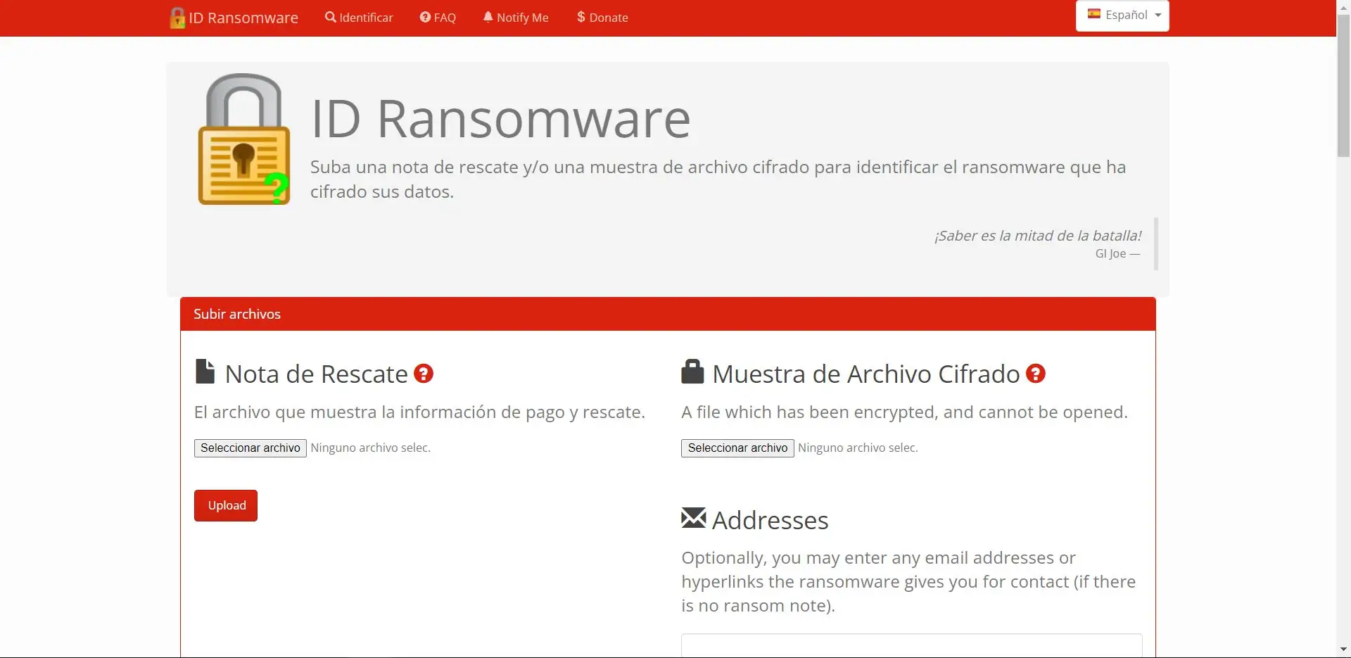The image size is (1351, 658).
Task: Open the Donate page
Action: [602, 18]
